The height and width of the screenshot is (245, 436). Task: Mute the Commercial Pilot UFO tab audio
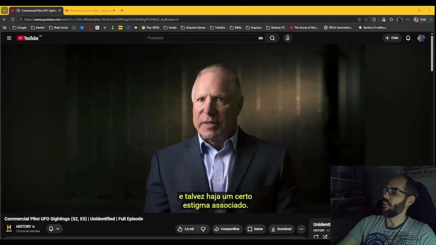(18, 11)
